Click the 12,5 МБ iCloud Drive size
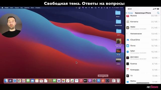Screen dimensions: 161x90 tap(154, 40)
